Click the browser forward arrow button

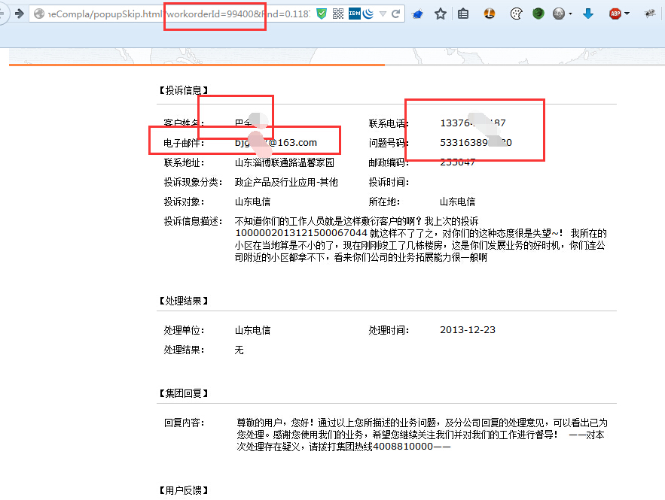coord(19,14)
